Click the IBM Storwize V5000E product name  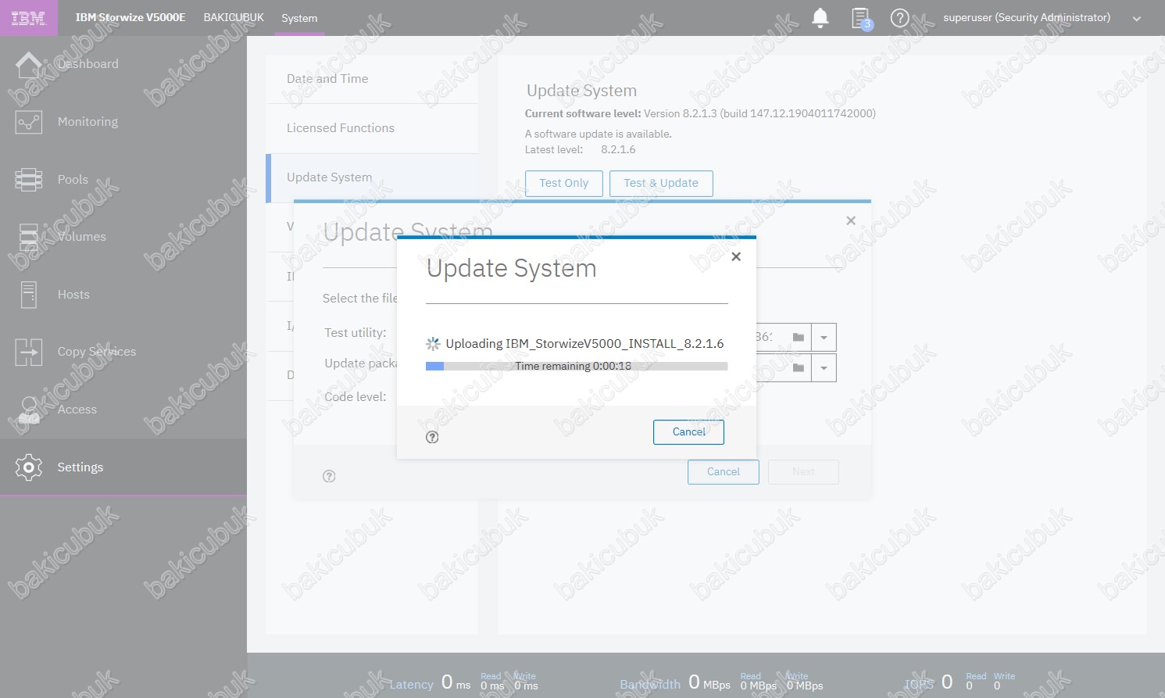point(130,17)
